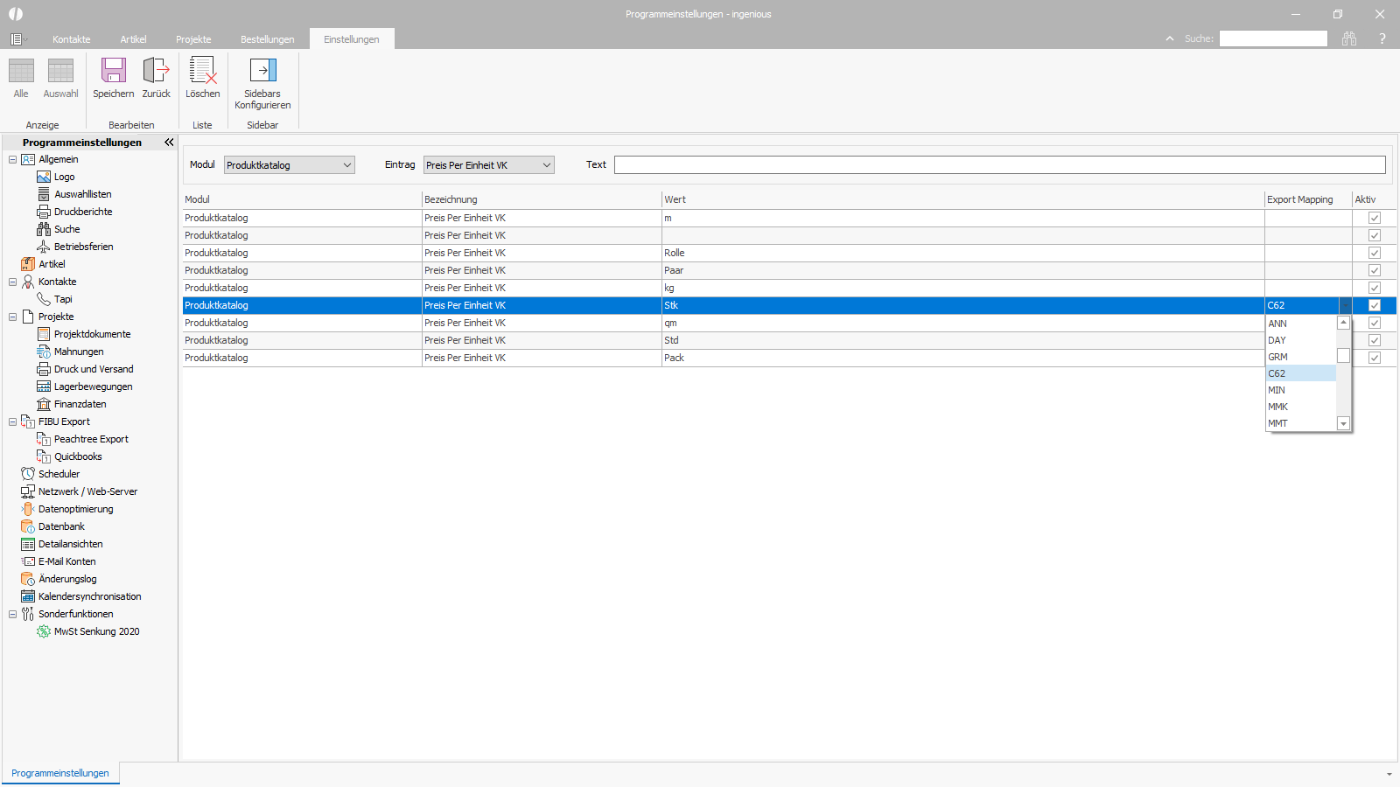Switch to the Kontakte ribbon tab
The height and width of the screenshot is (787, 1400).
[71, 39]
